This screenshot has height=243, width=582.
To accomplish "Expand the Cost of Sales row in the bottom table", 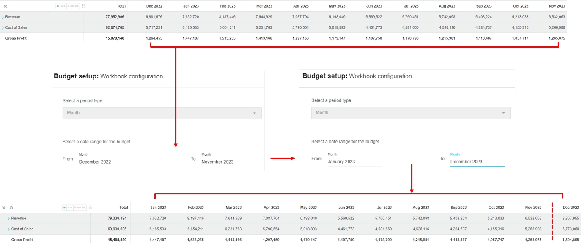I will pyautogui.click(x=8, y=229).
